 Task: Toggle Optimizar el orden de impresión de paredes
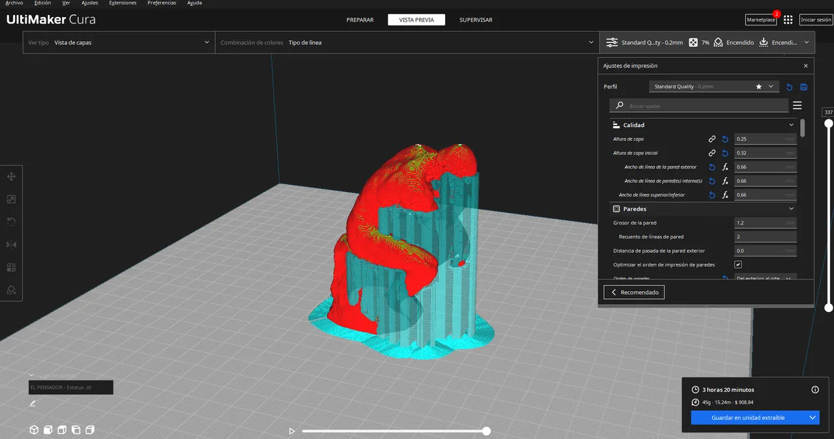pyautogui.click(x=738, y=264)
